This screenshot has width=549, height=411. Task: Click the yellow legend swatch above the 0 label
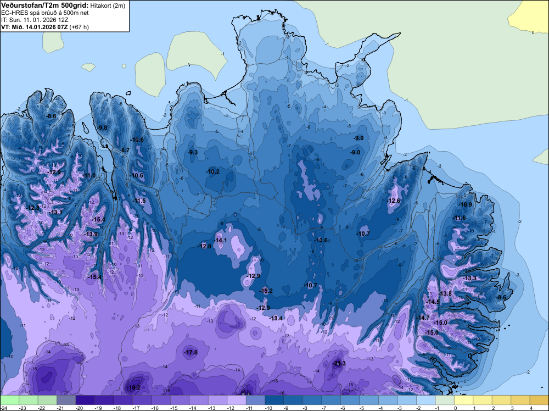click(463, 400)
